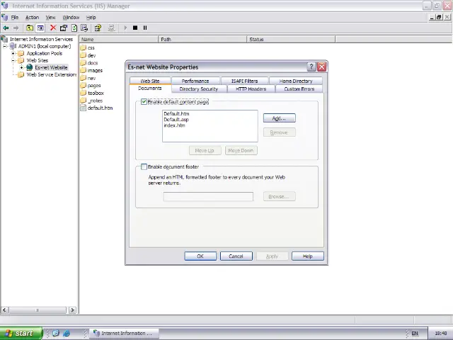
Task: Click the docs folder icon
Action: [84, 62]
